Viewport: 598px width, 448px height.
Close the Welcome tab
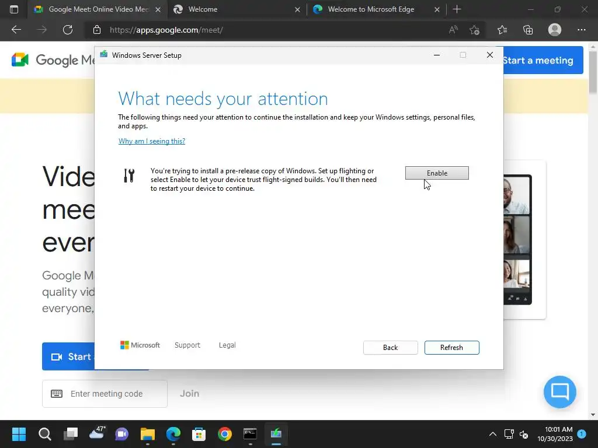[x=297, y=9]
